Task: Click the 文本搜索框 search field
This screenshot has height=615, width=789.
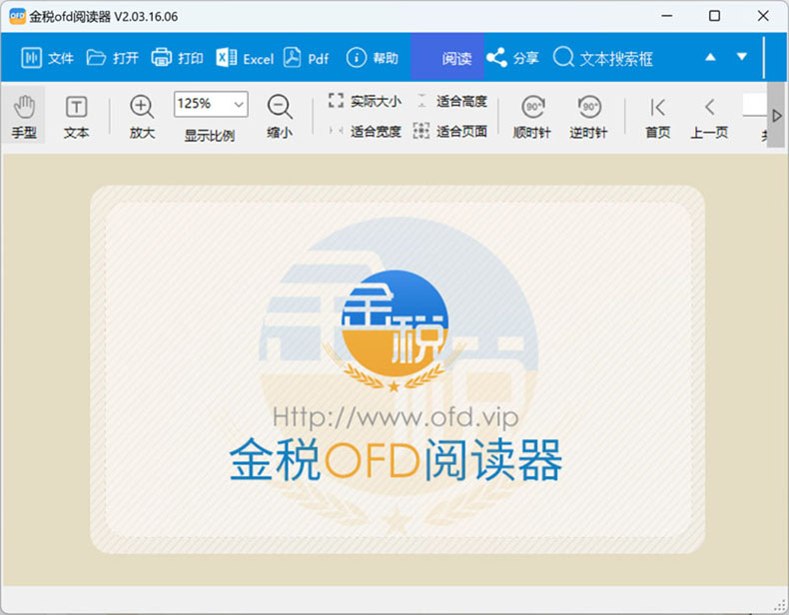Action: click(616, 58)
